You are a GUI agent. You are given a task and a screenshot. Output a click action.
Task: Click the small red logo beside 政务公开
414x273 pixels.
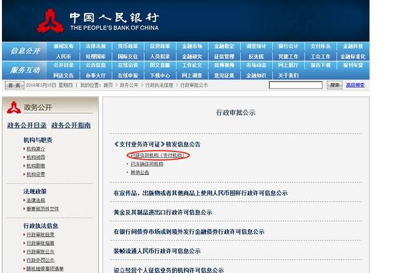click(x=14, y=107)
